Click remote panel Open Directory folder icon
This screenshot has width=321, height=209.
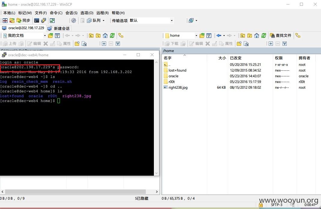pyautogui.click(x=202, y=36)
